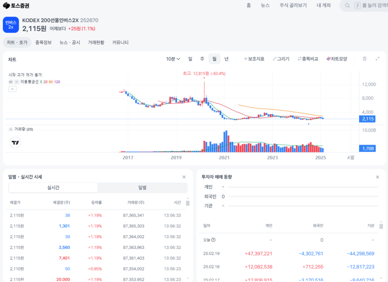Click the real-time quotes list scrollbar
388x282 pixels.
[x=188, y=203]
